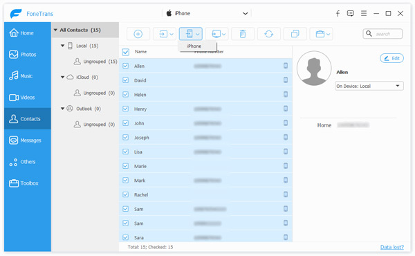Open the feedback chat bubble icon
This screenshot has height=256, width=415.
(351, 13)
